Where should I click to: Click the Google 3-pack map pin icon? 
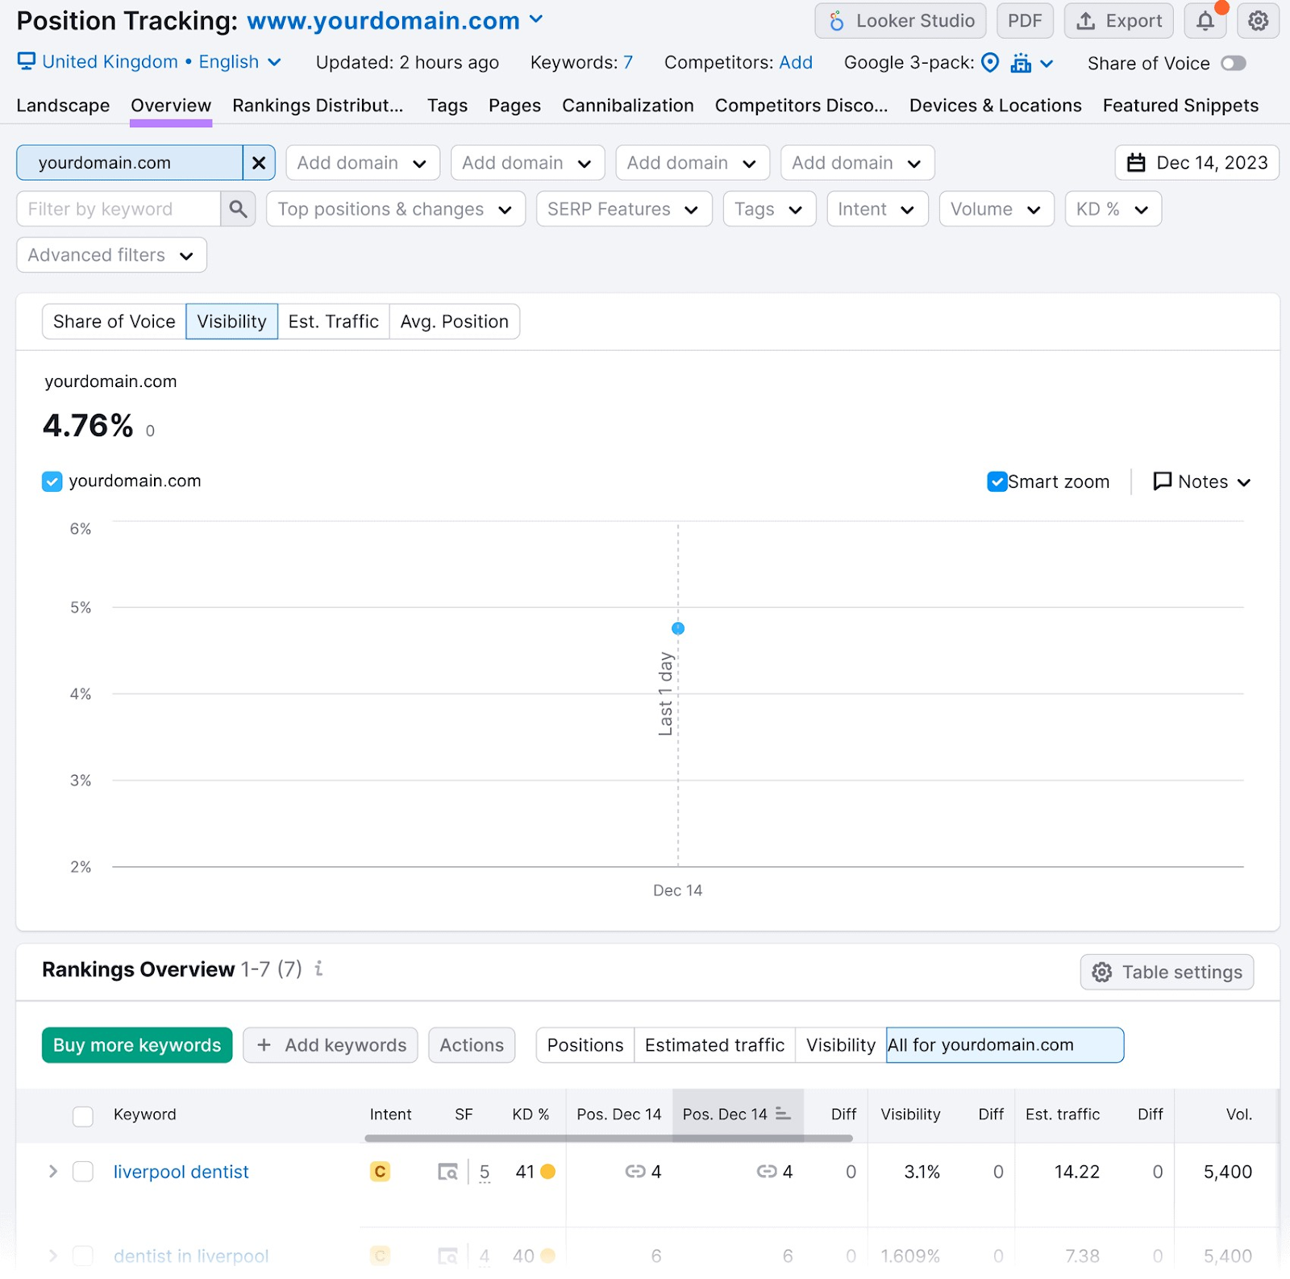point(990,62)
